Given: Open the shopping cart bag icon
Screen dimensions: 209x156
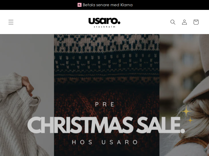Looking at the screenshot, I should 196,22.
